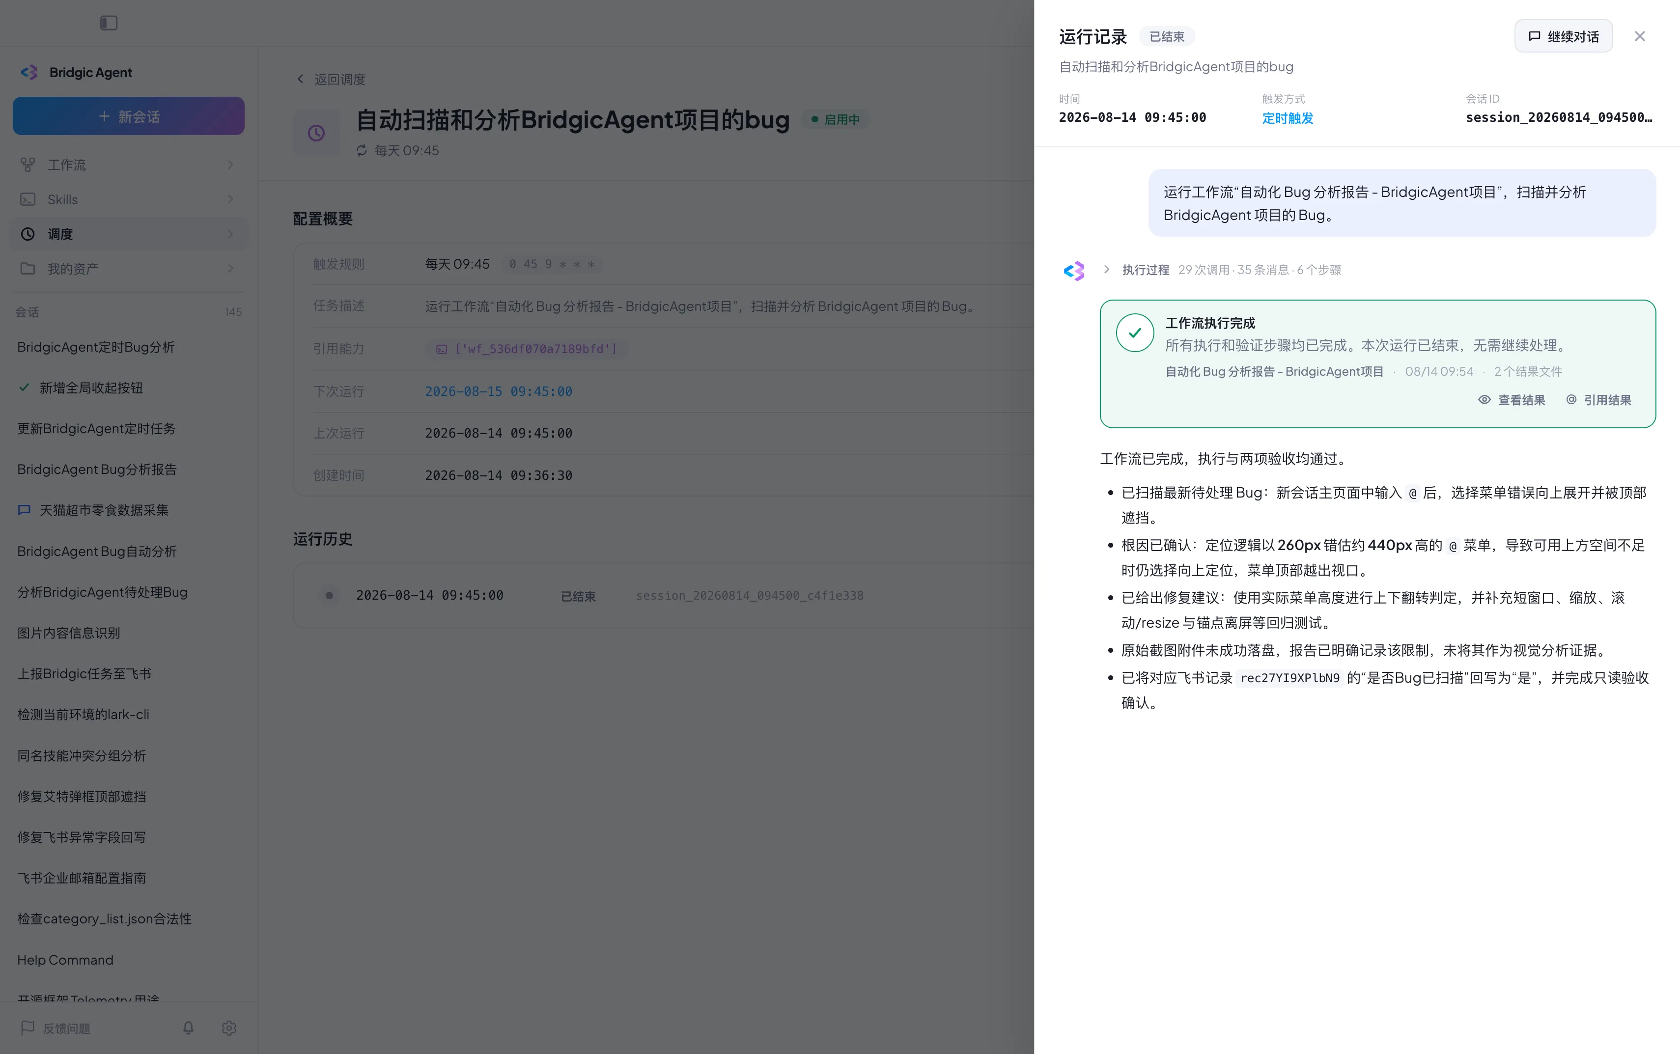Open the Skills menu item
This screenshot has height=1054, width=1680.
128,199
